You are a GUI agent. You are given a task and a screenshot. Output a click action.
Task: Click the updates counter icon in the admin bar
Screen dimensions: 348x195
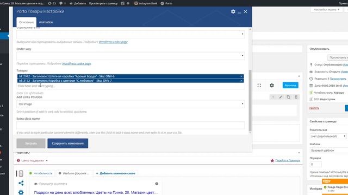[x=52, y=3]
